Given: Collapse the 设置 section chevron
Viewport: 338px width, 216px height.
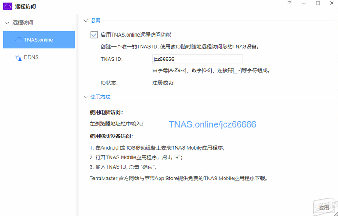Looking at the screenshot, I should pos(86,21).
